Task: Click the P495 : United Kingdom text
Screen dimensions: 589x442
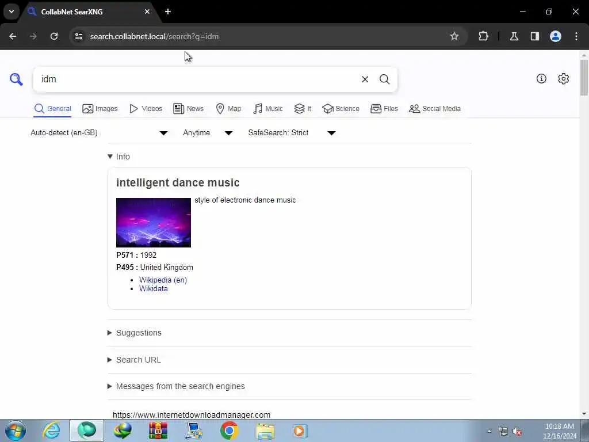Action: click(x=155, y=267)
